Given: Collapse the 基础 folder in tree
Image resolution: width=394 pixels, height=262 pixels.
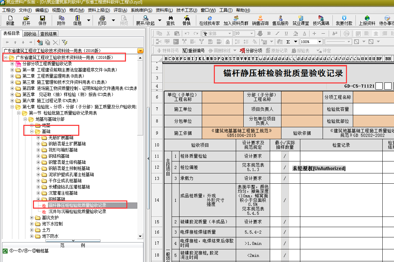Looking at the screenshot, I should pos(32,132).
